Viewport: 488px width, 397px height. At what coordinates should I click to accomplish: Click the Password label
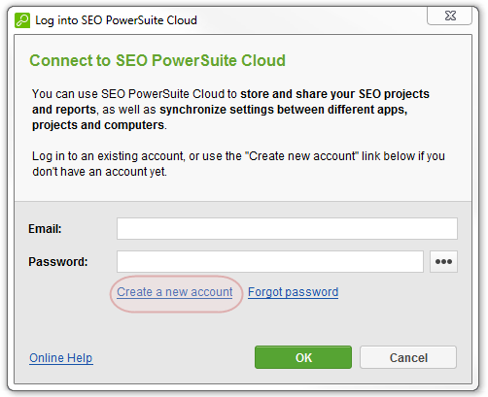(58, 262)
